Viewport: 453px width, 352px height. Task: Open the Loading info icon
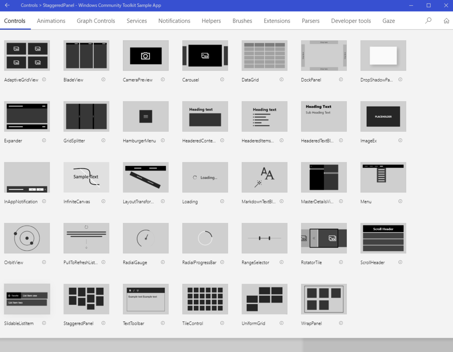(222, 201)
